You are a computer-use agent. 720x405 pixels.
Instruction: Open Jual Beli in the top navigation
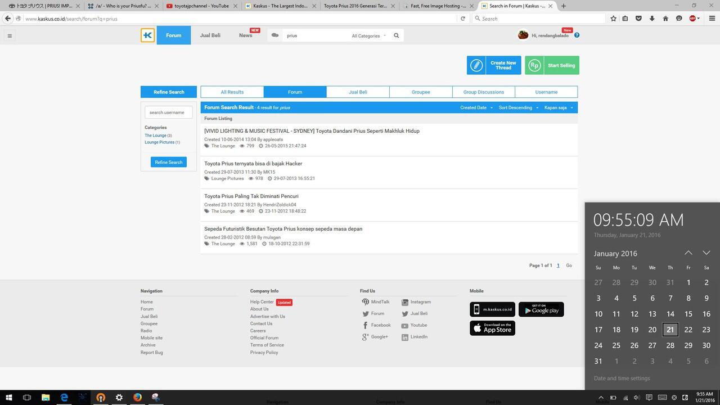click(x=210, y=35)
